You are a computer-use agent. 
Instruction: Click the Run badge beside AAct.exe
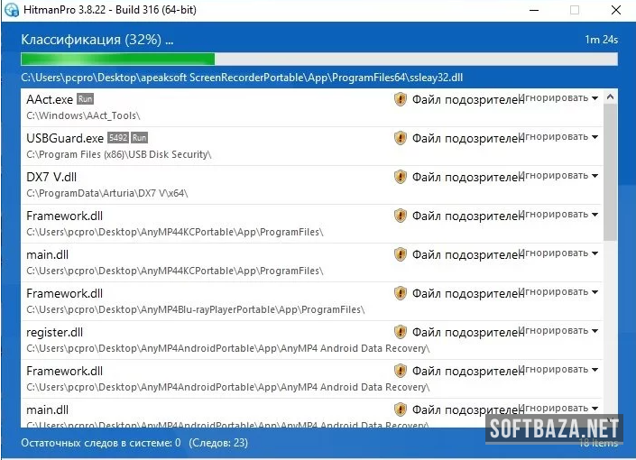[x=86, y=99]
